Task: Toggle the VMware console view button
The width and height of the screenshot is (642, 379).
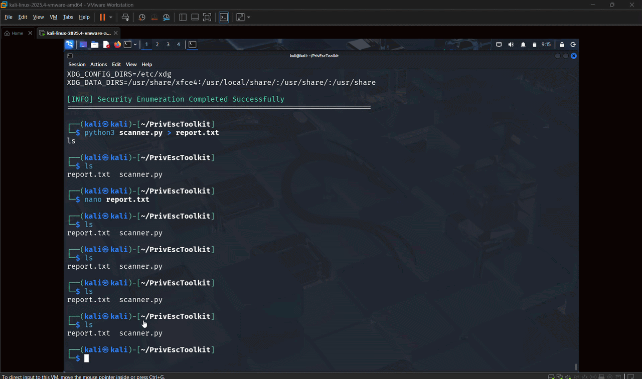Action: point(224,17)
